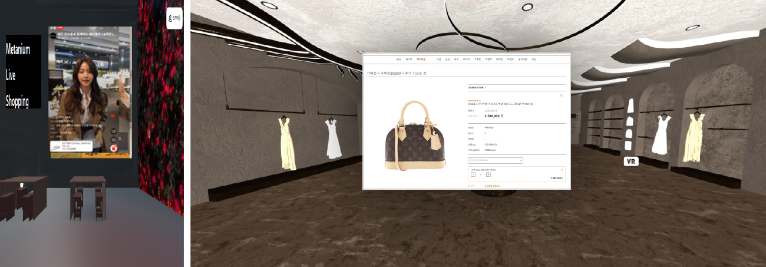The height and width of the screenshot is (267, 766).
Task: Open the 이벤트 menu item
Action: point(488,60)
